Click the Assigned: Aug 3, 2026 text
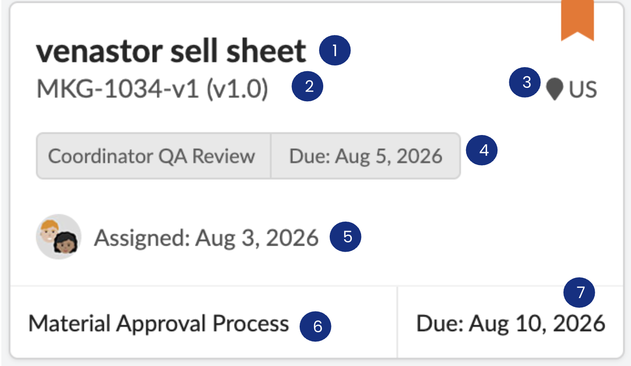Image resolution: width=631 pixels, height=366 pixels. 206,238
